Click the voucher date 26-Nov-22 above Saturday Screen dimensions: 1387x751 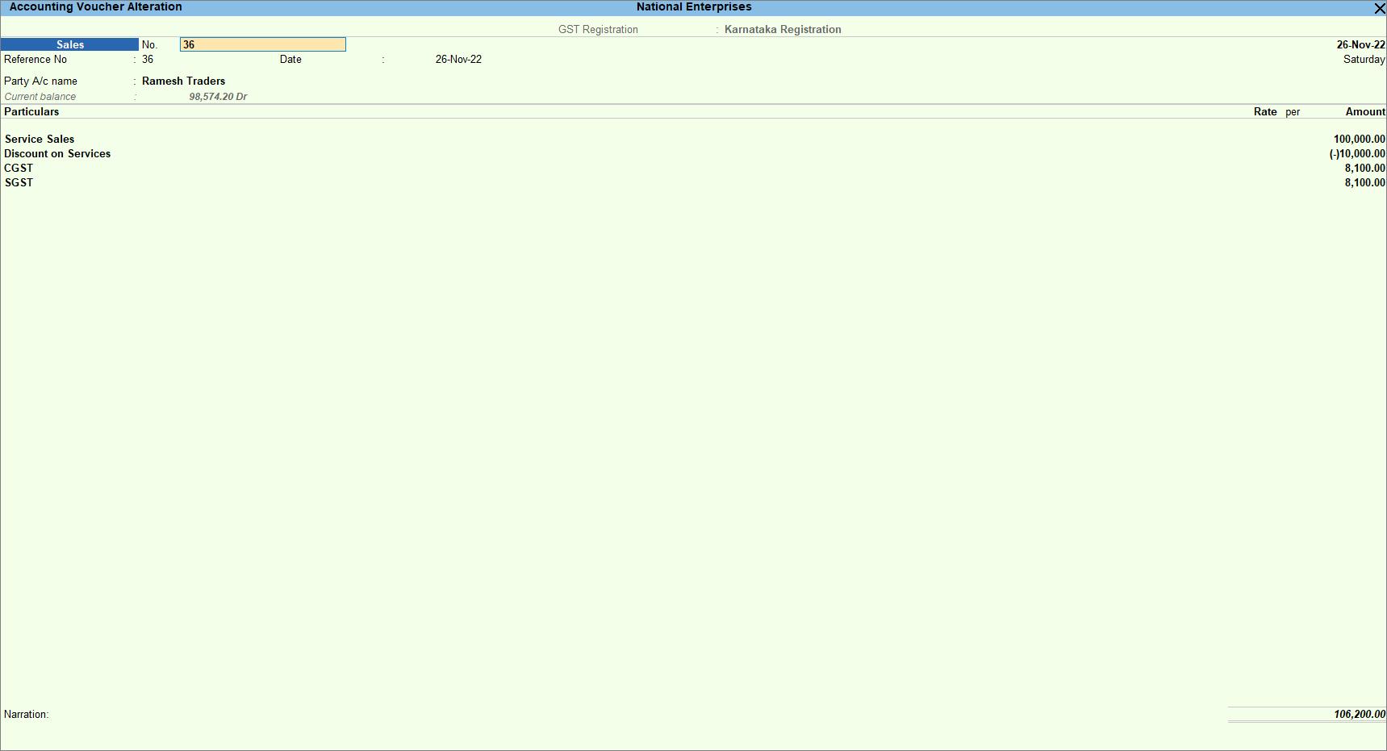click(x=1360, y=45)
